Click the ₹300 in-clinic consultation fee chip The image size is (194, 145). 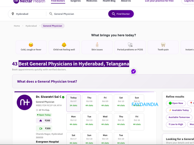(44, 121)
